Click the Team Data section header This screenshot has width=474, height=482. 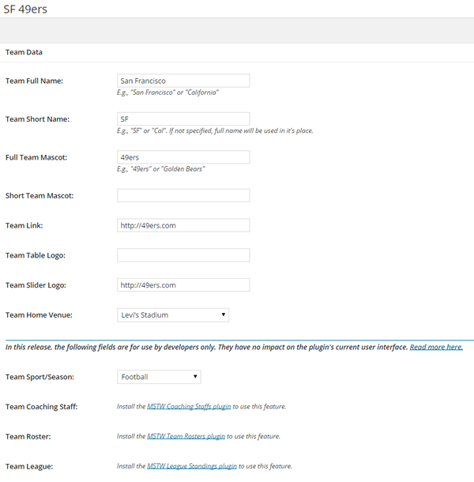pyautogui.click(x=24, y=52)
